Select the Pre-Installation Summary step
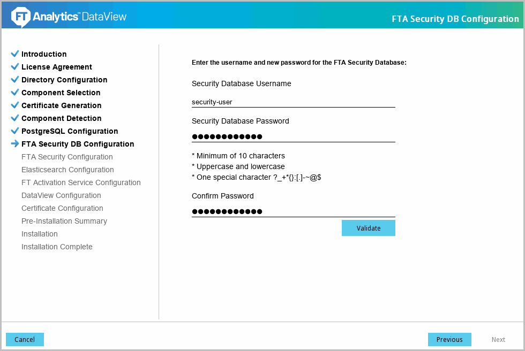 pos(64,221)
